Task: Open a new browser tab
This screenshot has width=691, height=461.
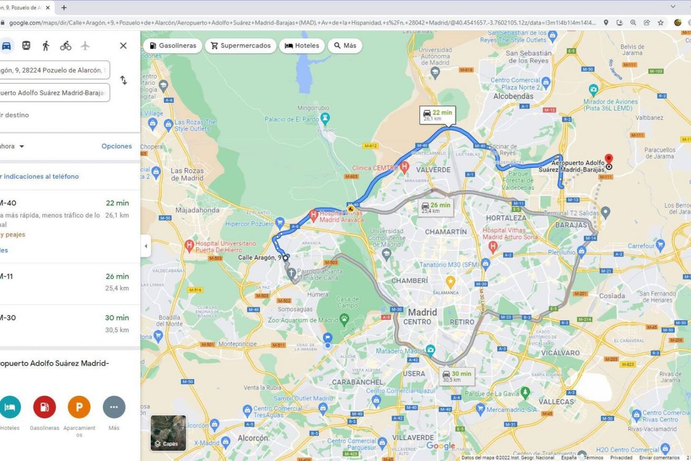Action: pos(64,7)
